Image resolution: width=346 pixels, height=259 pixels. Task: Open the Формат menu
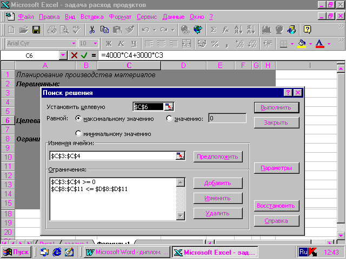coord(120,17)
